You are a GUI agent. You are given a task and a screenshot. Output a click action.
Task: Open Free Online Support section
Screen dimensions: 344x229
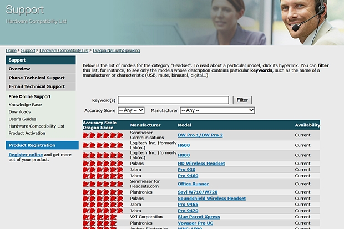[x=29, y=96]
